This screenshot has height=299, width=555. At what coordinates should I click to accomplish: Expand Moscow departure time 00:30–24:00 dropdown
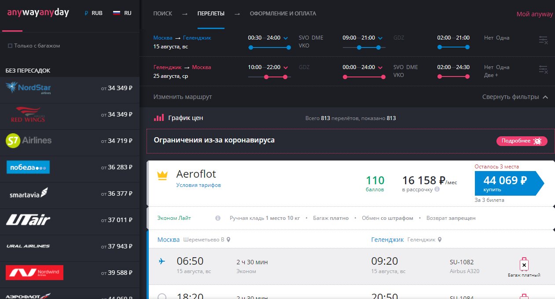pyautogui.click(x=286, y=38)
